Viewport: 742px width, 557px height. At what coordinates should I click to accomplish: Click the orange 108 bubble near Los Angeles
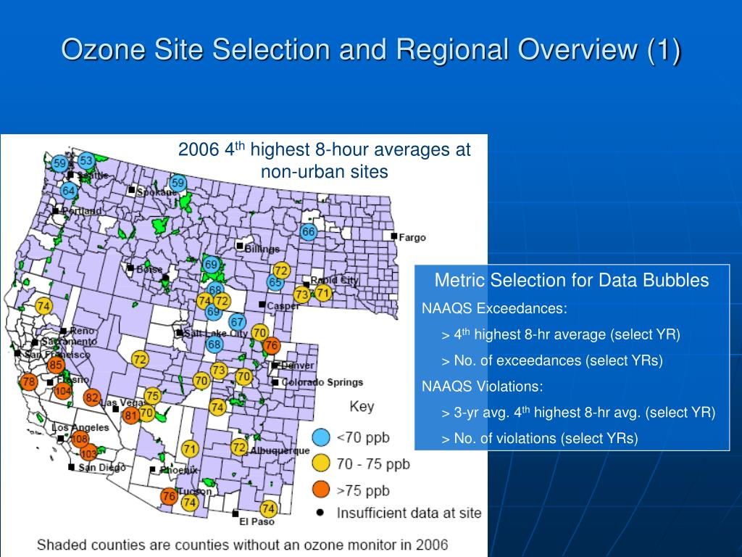pyautogui.click(x=80, y=439)
